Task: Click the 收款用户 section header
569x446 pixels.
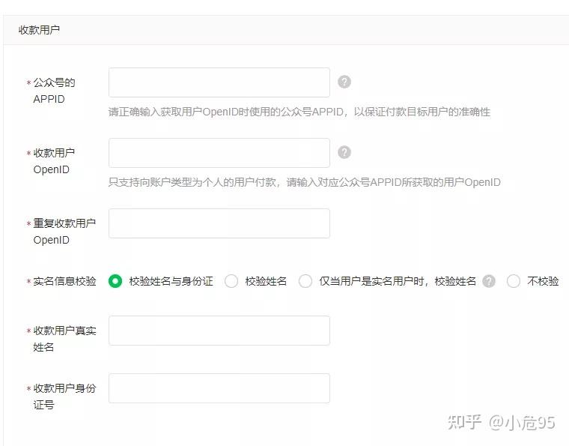Action: (39, 30)
